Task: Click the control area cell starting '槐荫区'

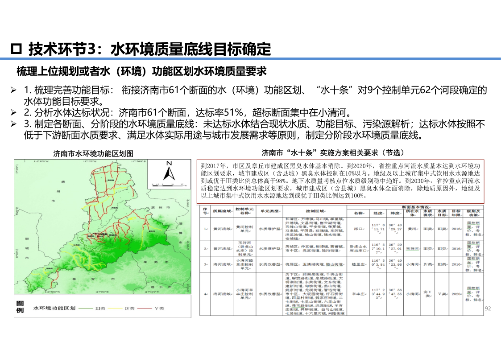Action: pos(315,264)
